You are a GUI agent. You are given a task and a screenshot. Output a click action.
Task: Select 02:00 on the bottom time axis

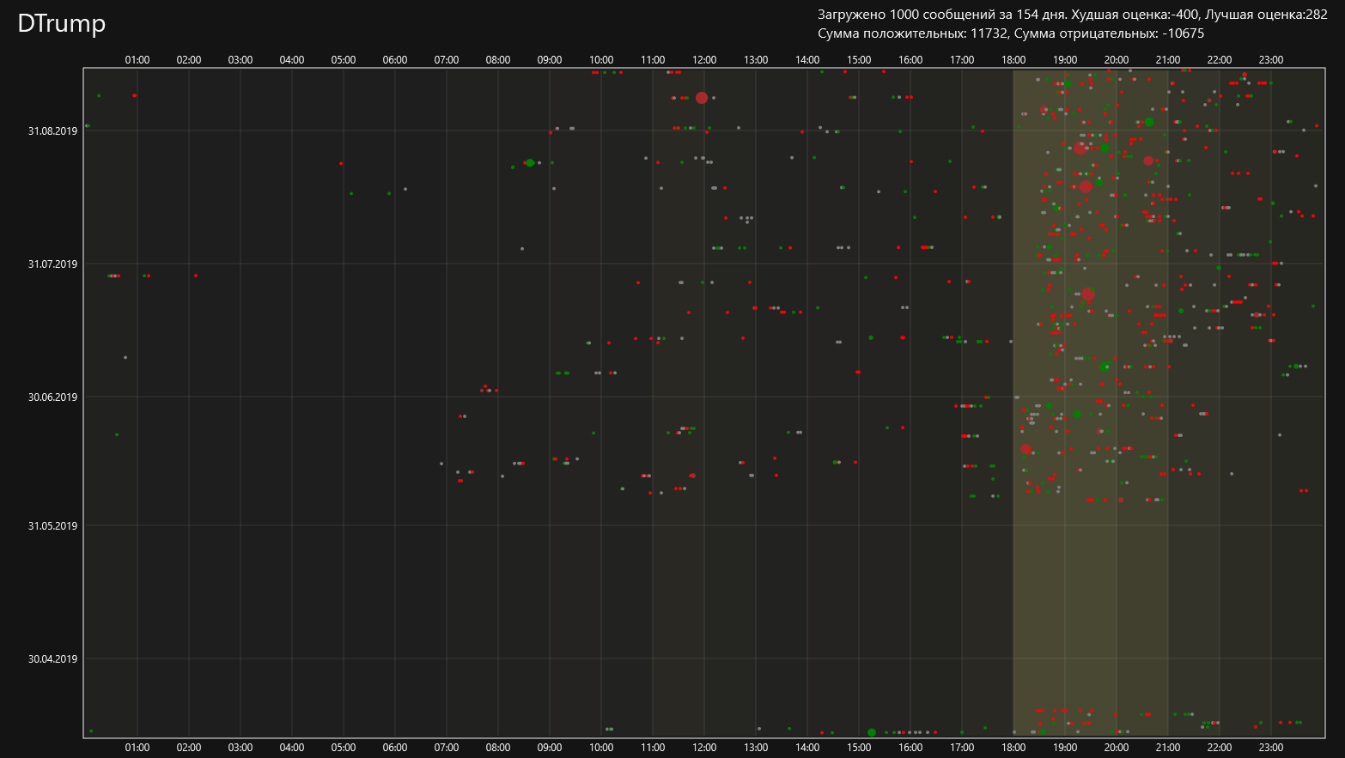tap(189, 748)
